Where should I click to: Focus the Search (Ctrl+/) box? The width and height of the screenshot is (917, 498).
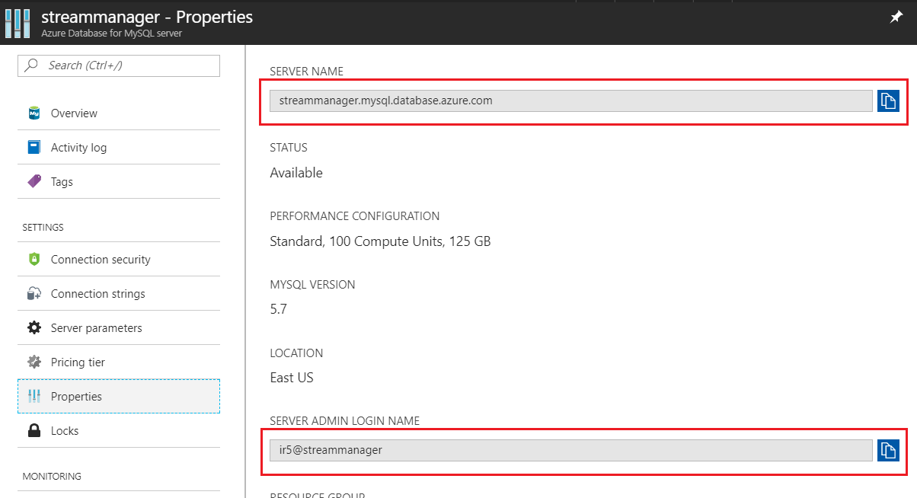point(119,65)
